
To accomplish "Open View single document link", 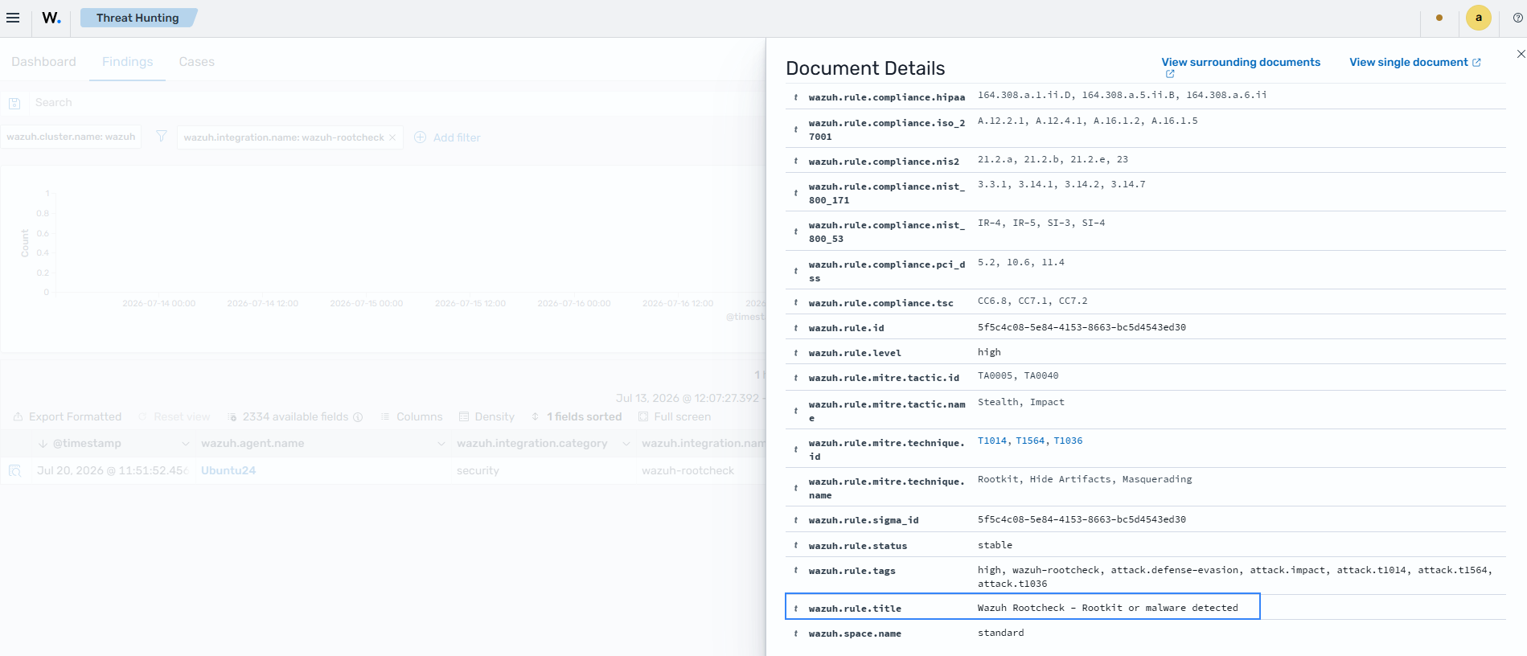I will [x=1409, y=62].
